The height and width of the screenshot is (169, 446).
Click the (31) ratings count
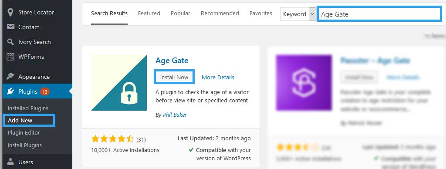(141, 139)
